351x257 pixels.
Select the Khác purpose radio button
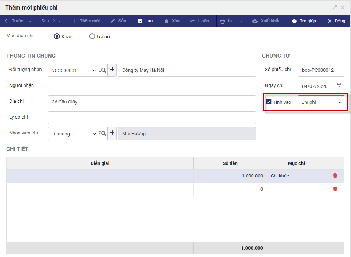57,36
